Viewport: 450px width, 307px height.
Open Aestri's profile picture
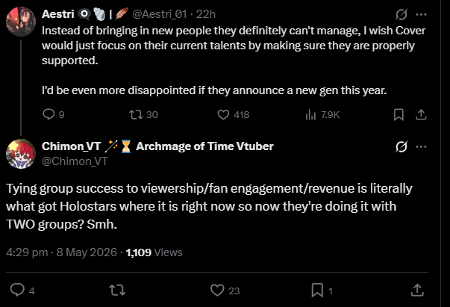(x=21, y=22)
